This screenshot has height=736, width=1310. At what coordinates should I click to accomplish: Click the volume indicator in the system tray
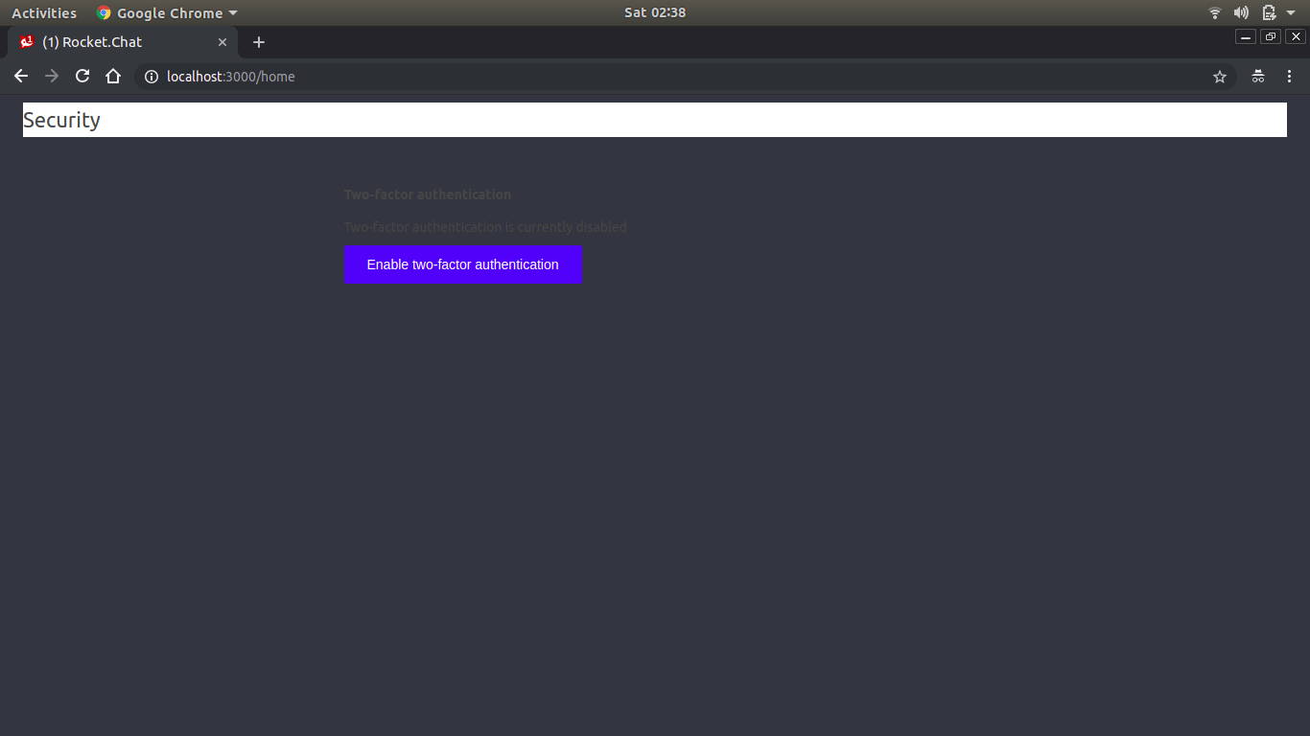(x=1240, y=12)
